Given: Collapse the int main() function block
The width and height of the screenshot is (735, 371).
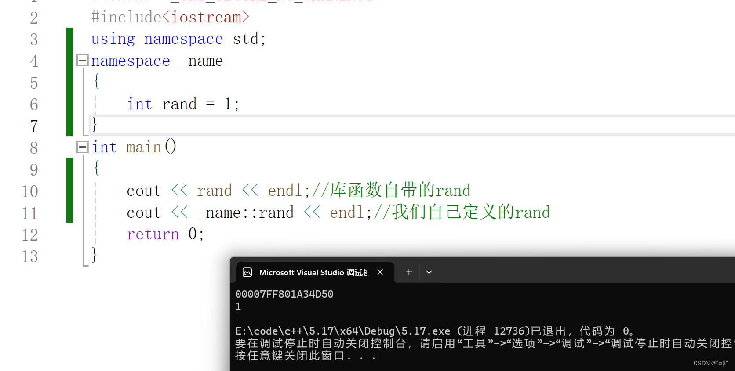Looking at the screenshot, I should tap(83, 147).
